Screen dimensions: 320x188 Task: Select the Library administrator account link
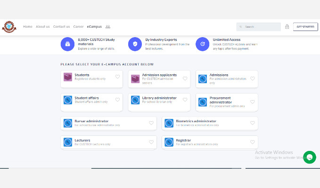coord(159,98)
